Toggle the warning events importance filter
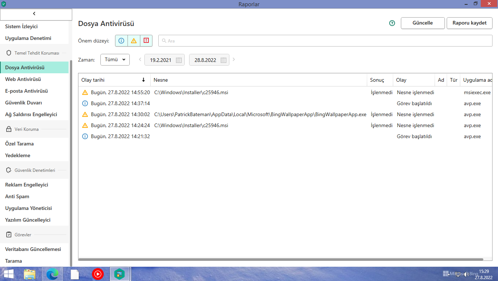 pos(134,41)
